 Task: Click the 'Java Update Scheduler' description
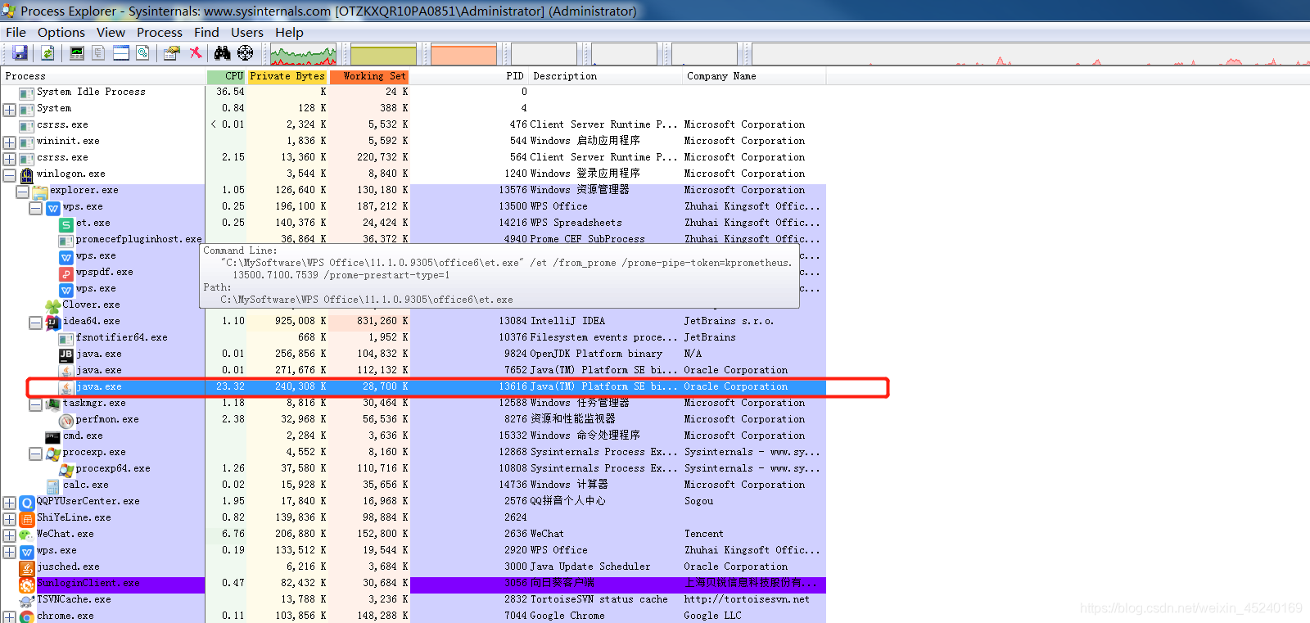590,567
